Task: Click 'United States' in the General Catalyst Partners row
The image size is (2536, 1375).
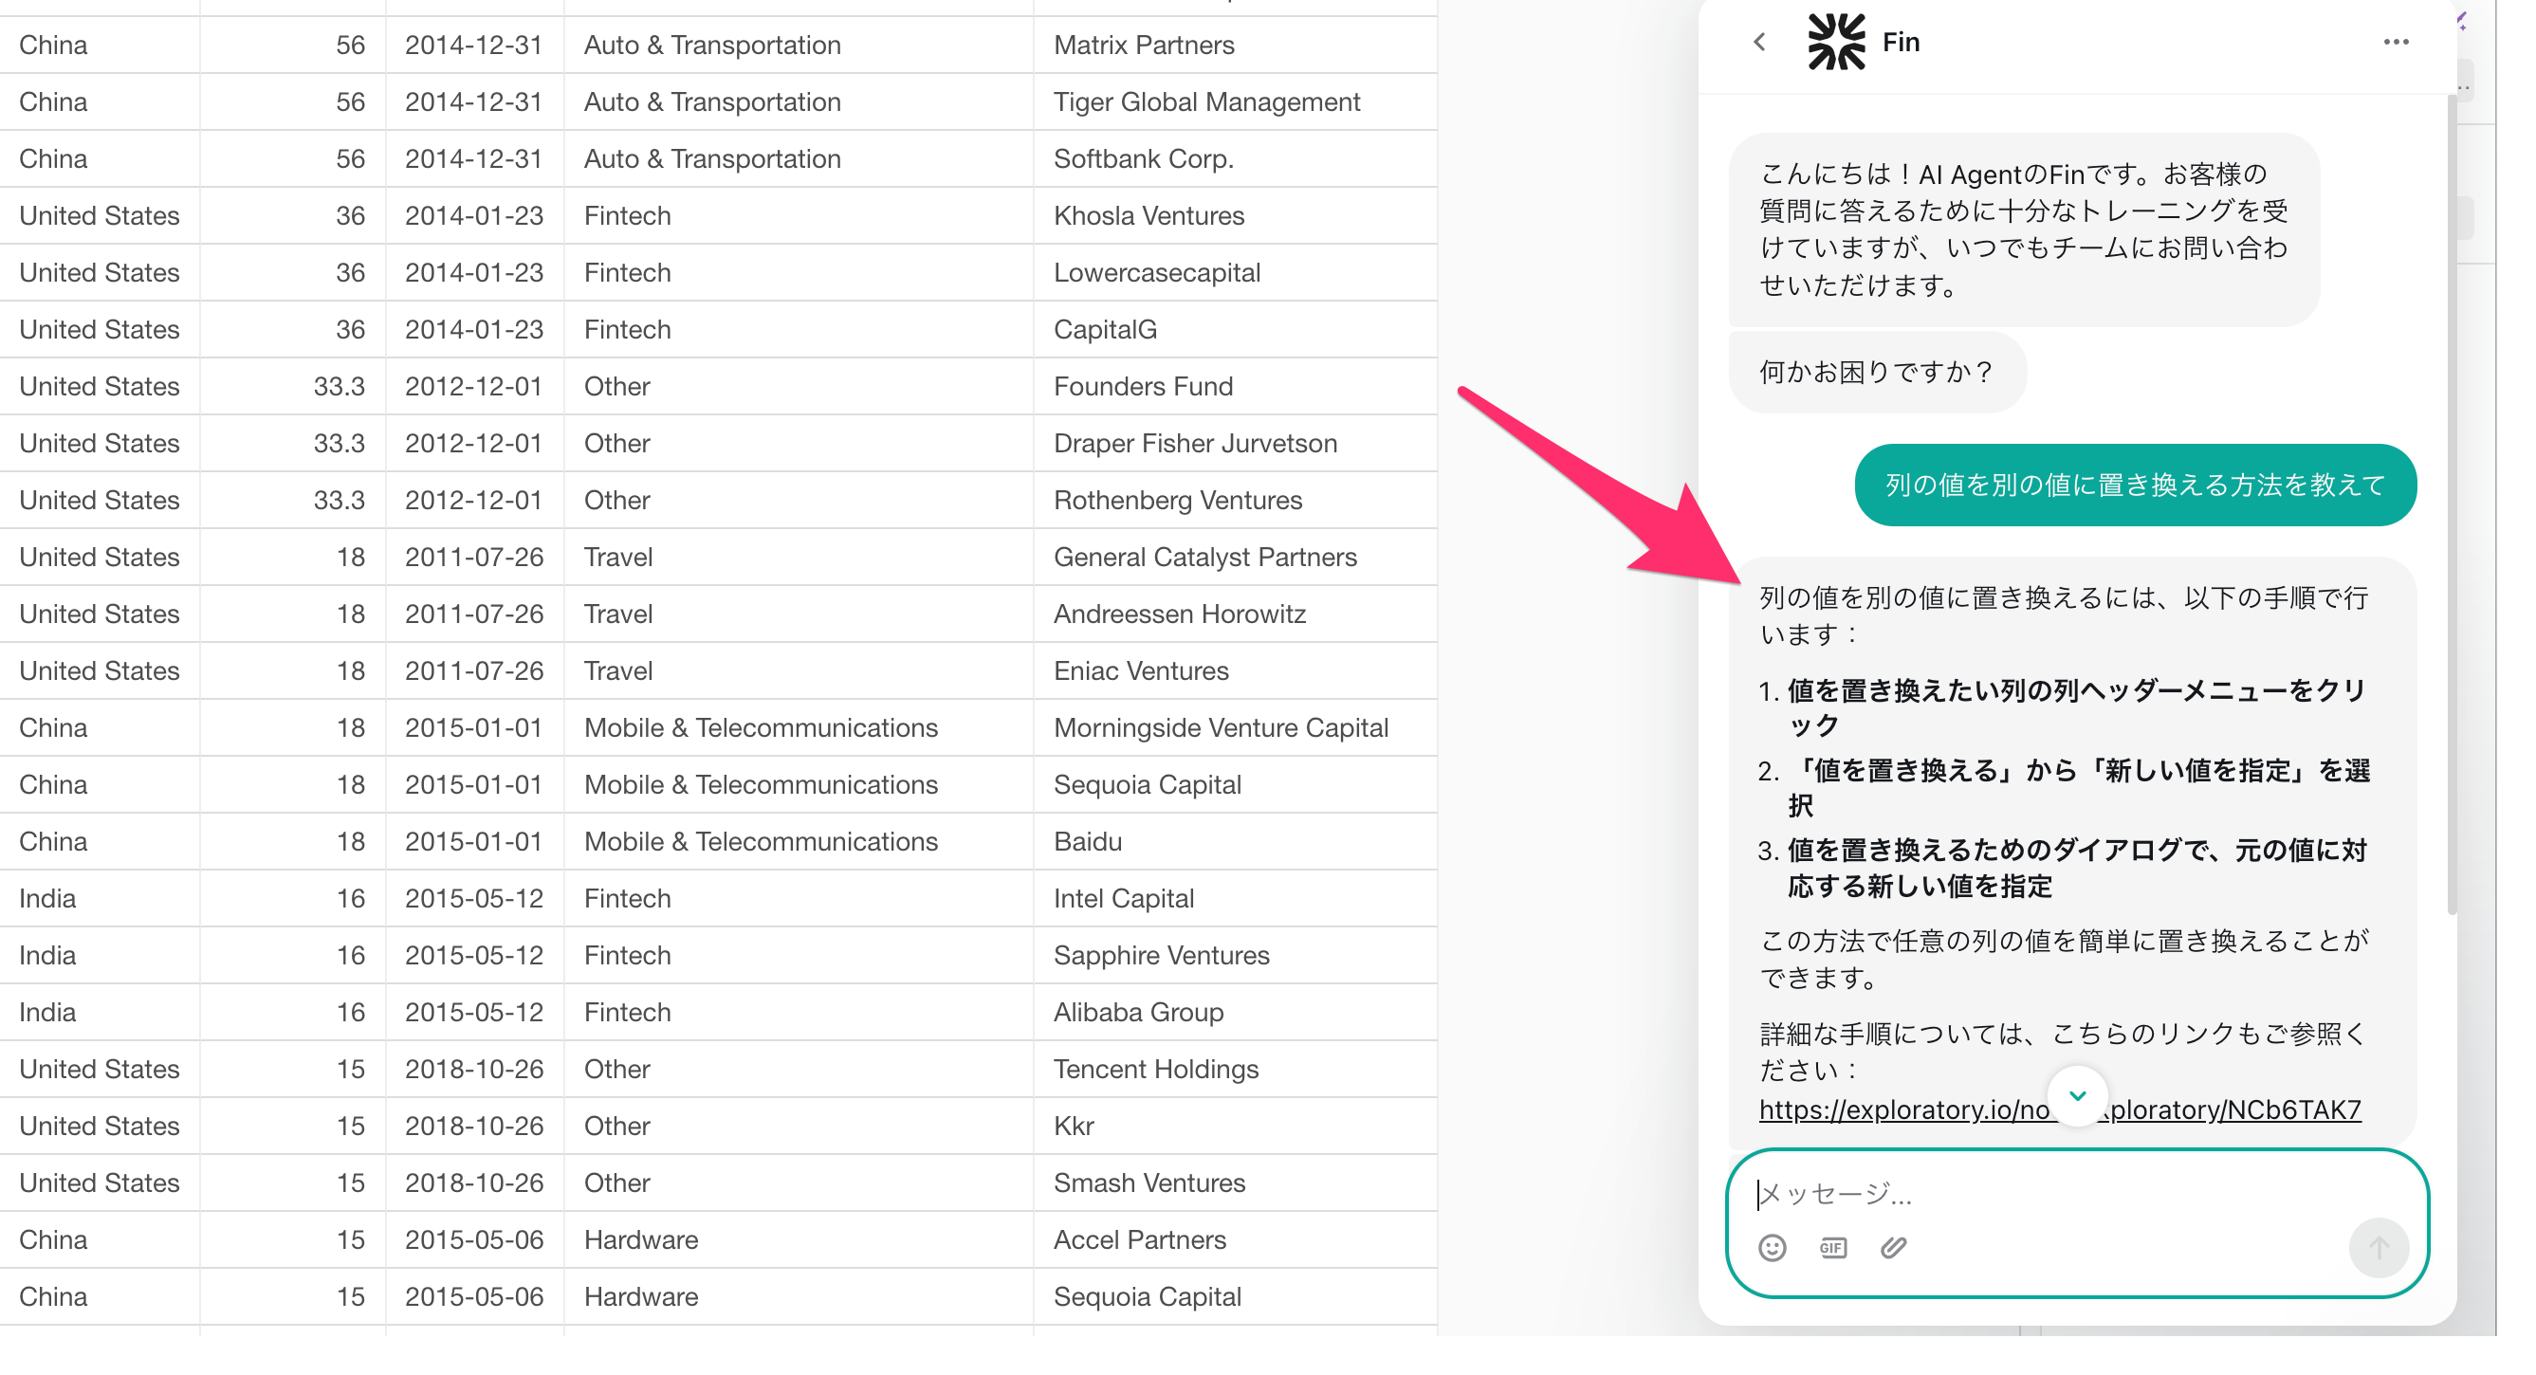Action: click(99, 557)
